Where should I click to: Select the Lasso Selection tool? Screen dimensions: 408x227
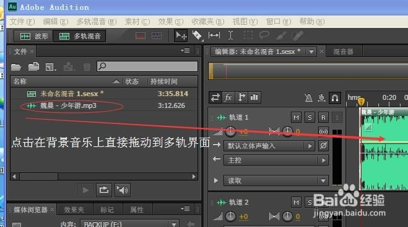point(264,35)
